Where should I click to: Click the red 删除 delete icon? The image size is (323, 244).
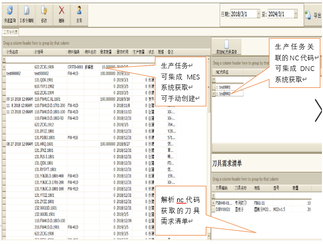pyautogui.click(x=62, y=13)
